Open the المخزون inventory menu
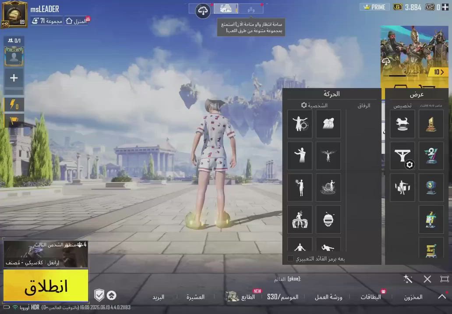This screenshot has height=314, width=452. click(x=413, y=297)
